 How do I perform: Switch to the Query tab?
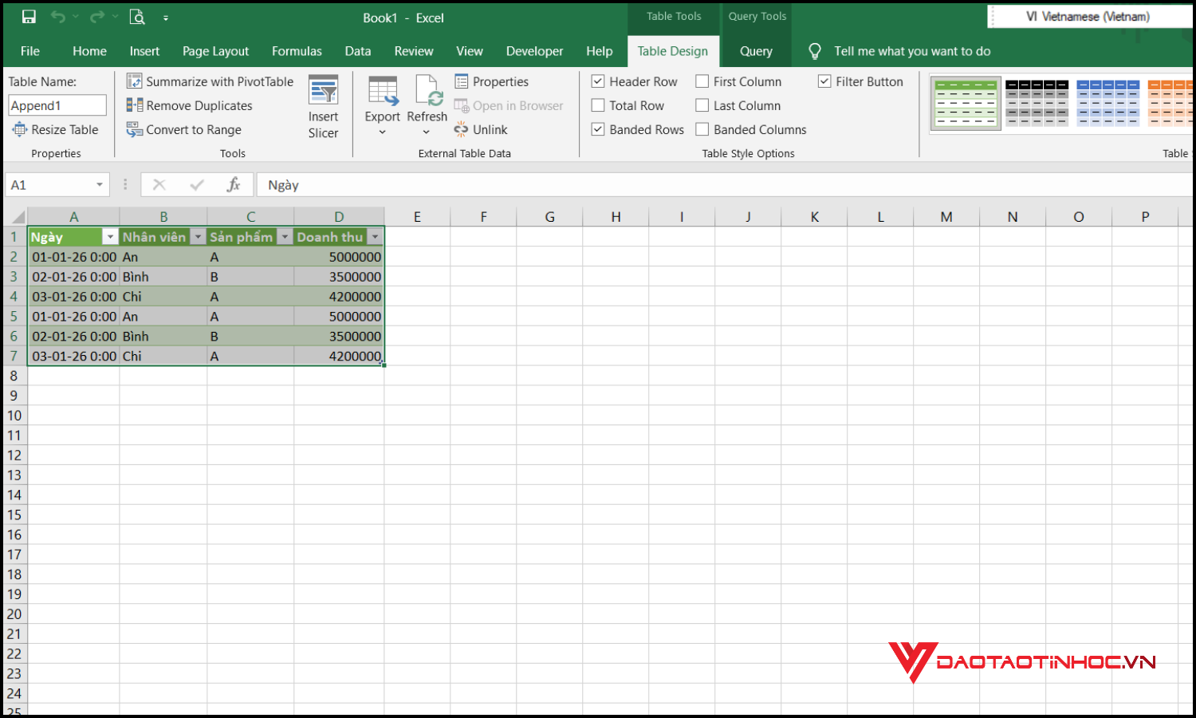[x=755, y=51]
